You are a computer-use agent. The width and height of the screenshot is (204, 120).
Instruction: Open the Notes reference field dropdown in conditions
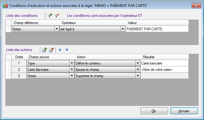[57, 29]
